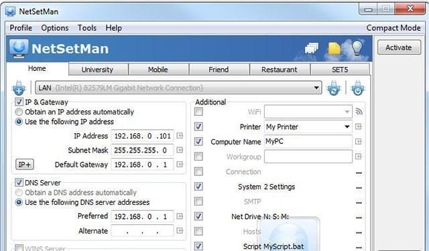
Task: Click the IP+ button
Action: tap(25, 165)
